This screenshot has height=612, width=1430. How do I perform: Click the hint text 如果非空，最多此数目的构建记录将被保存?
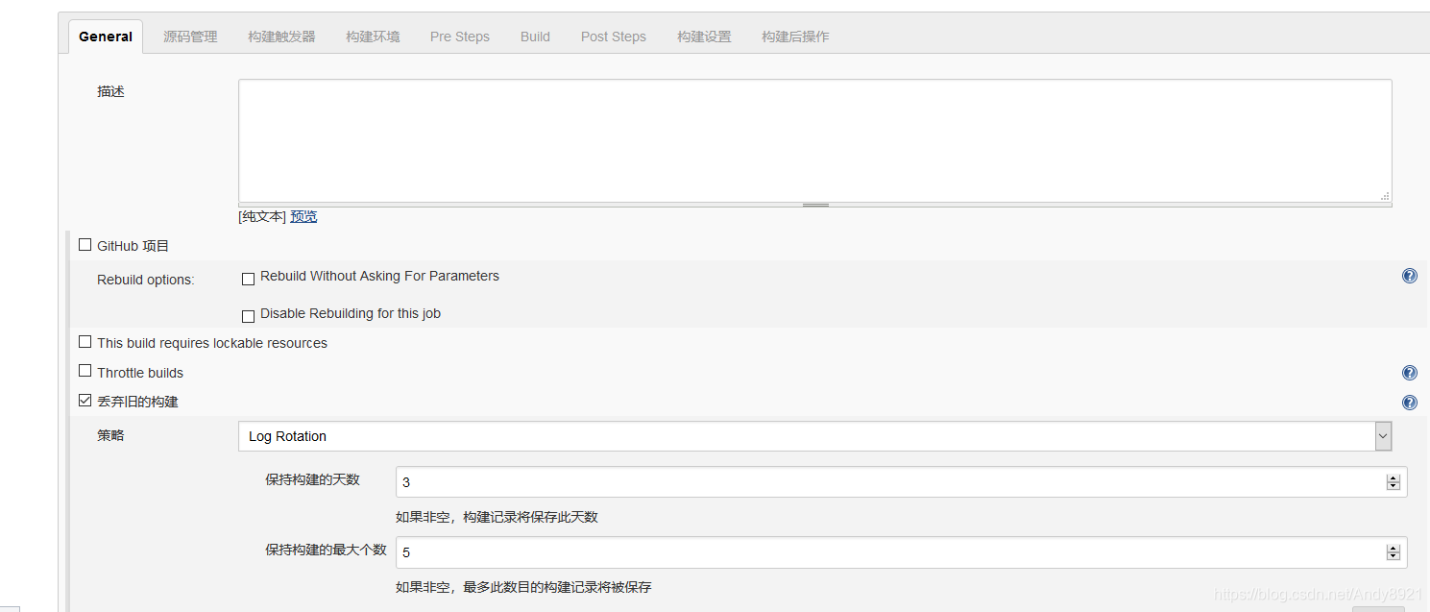coord(523,587)
